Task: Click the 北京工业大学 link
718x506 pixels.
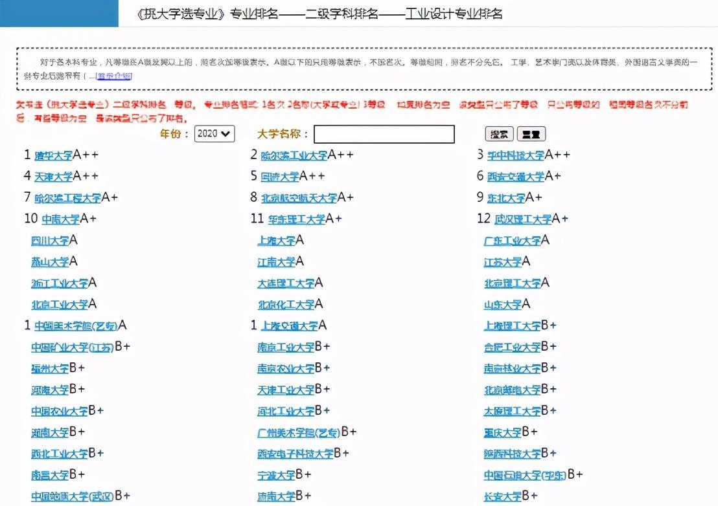Action: pos(60,304)
